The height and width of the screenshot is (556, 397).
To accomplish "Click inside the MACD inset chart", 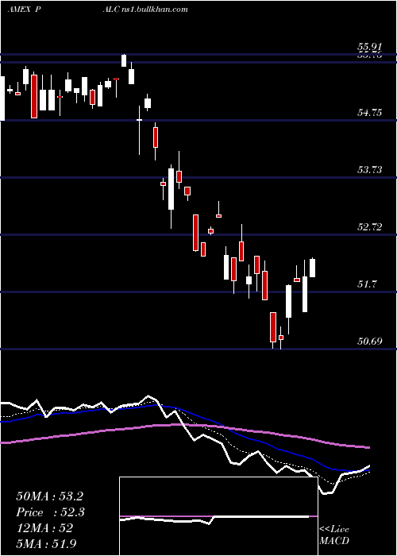I will point(218,516).
